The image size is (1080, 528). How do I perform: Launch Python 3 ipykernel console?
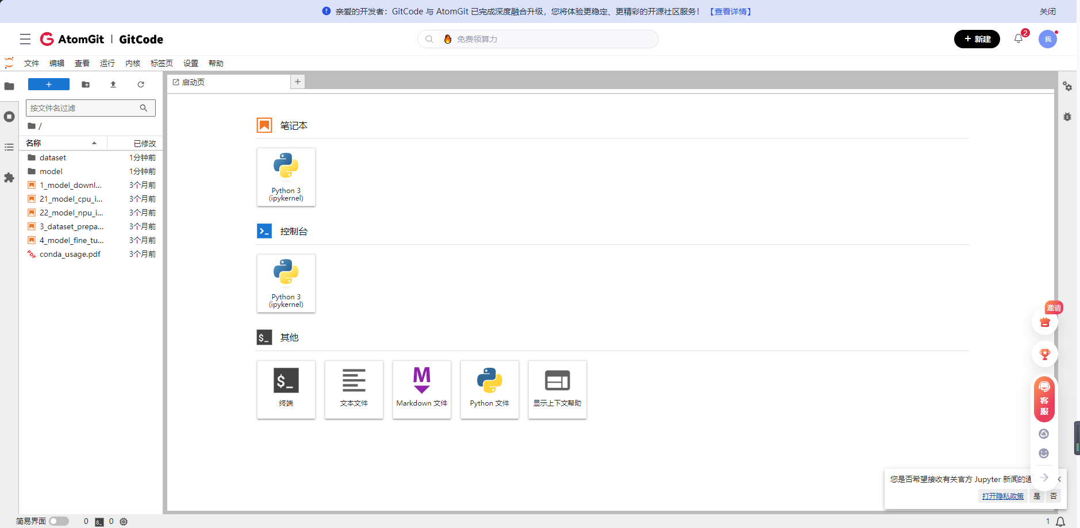286,283
